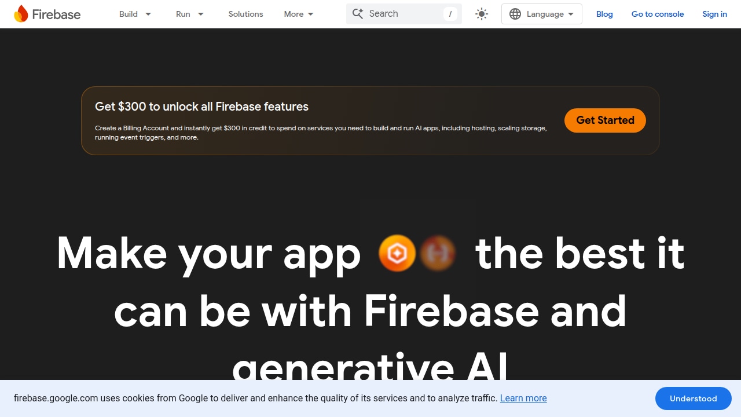Click Sign in
741x417 pixels.
tap(714, 14)
